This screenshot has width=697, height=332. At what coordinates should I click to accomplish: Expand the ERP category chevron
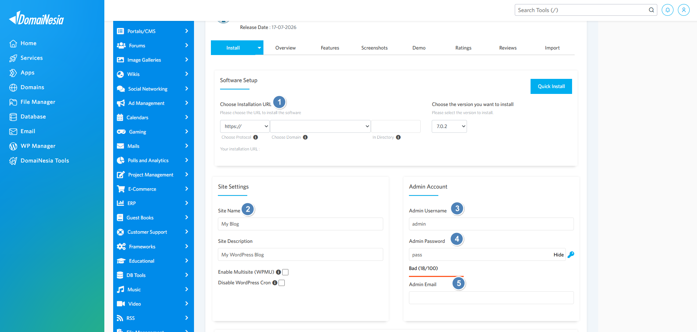click(187, 203)
